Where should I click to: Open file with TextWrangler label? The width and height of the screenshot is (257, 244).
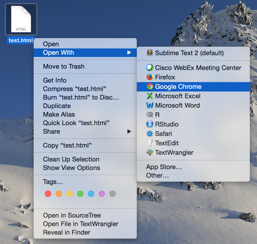(x=174, y=153)
